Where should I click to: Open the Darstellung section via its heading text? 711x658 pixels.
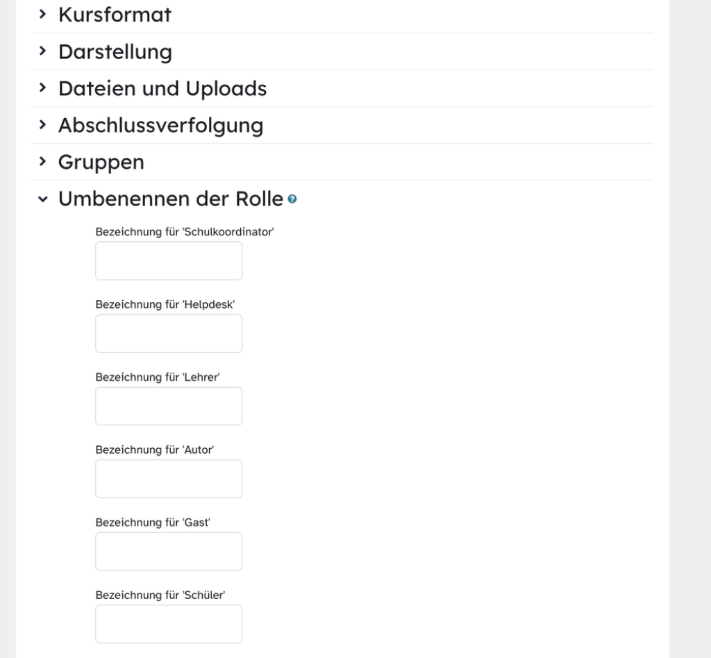tap(115, 51)
